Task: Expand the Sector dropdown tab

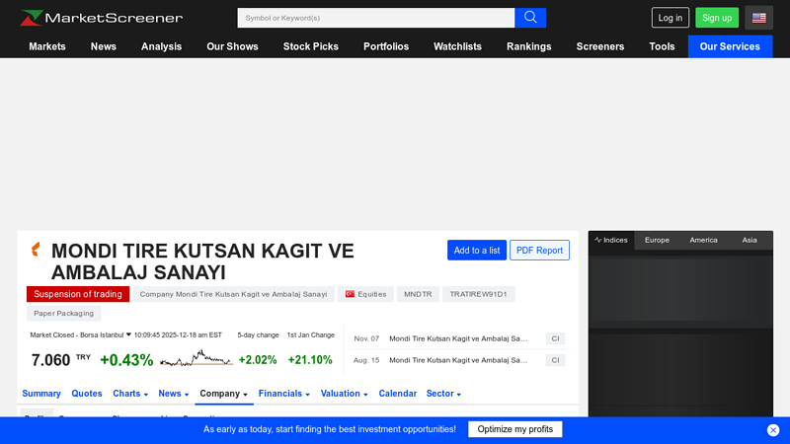Action: [443, 394]
